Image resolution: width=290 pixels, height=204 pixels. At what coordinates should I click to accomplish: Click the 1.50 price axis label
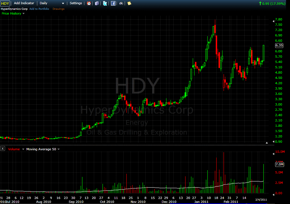pyautogui.click(x=279, y=131)
